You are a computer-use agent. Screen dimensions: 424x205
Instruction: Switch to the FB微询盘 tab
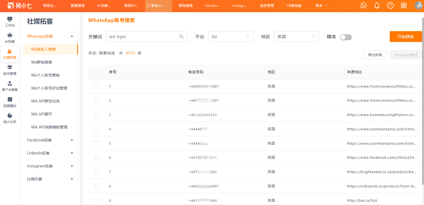pyautogui.click(x=294, y=6)
